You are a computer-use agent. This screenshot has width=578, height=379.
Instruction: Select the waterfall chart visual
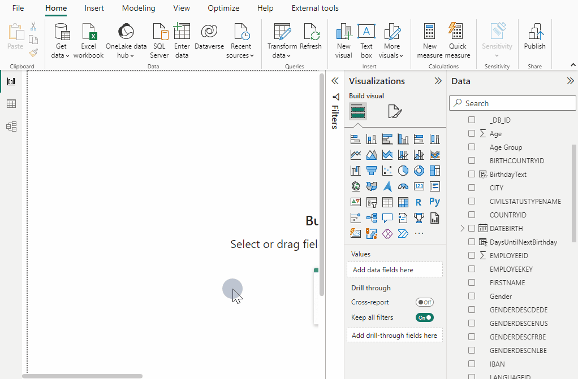355,171
